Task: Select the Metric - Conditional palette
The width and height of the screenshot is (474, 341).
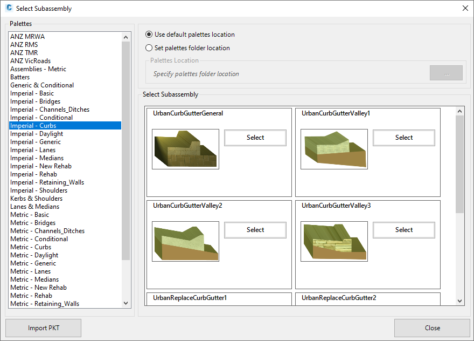Action: (x=65, y=239)
